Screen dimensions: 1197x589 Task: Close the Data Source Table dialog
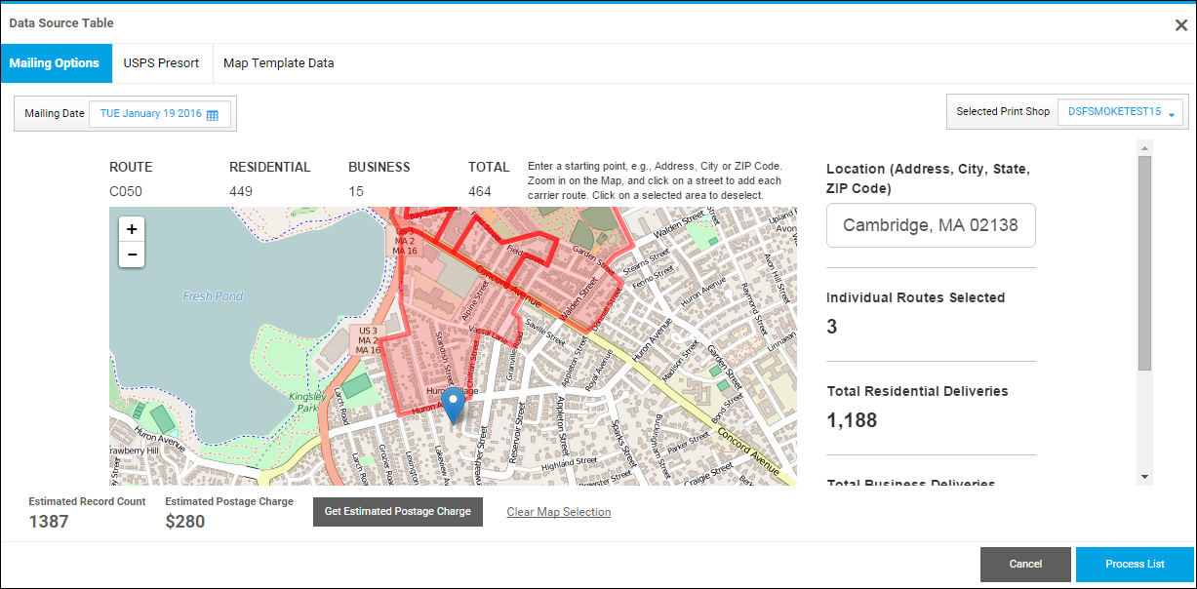coord(1180,25)
